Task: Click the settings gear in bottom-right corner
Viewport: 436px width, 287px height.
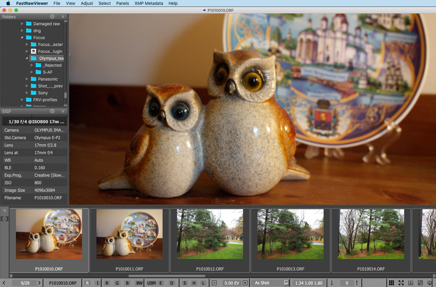Action: point(429,283)
